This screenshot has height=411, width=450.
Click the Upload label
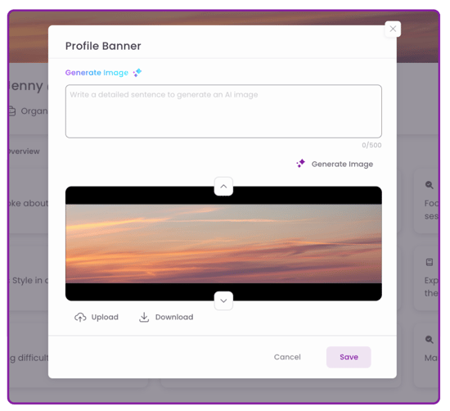105,317
